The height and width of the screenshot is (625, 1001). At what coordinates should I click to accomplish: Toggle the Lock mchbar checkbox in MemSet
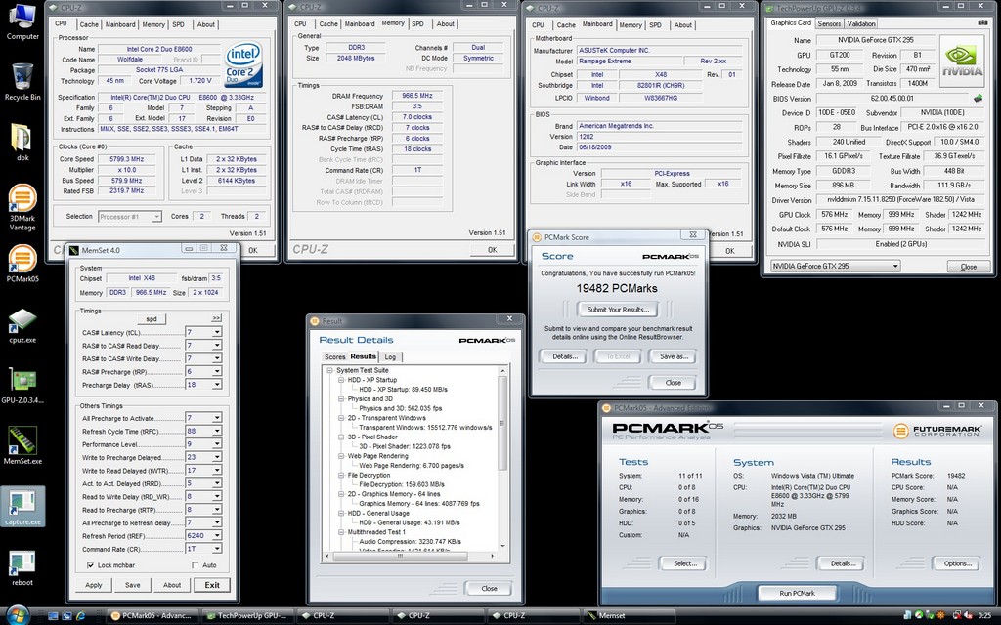pos(91,565)
